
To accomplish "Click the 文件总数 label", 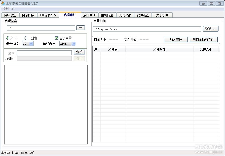I will click(131, 40).
